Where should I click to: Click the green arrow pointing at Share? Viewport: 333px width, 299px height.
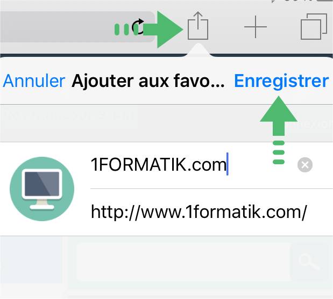pos(148,29)
